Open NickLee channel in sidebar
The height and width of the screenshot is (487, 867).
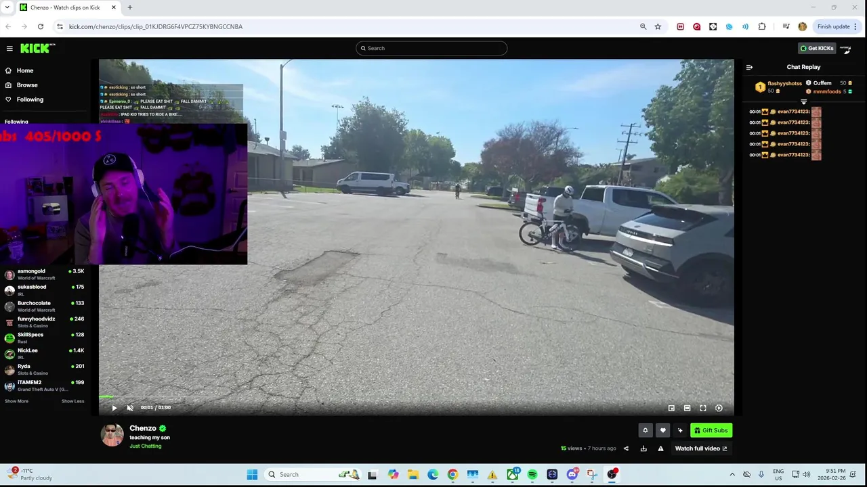coord(45,354)
